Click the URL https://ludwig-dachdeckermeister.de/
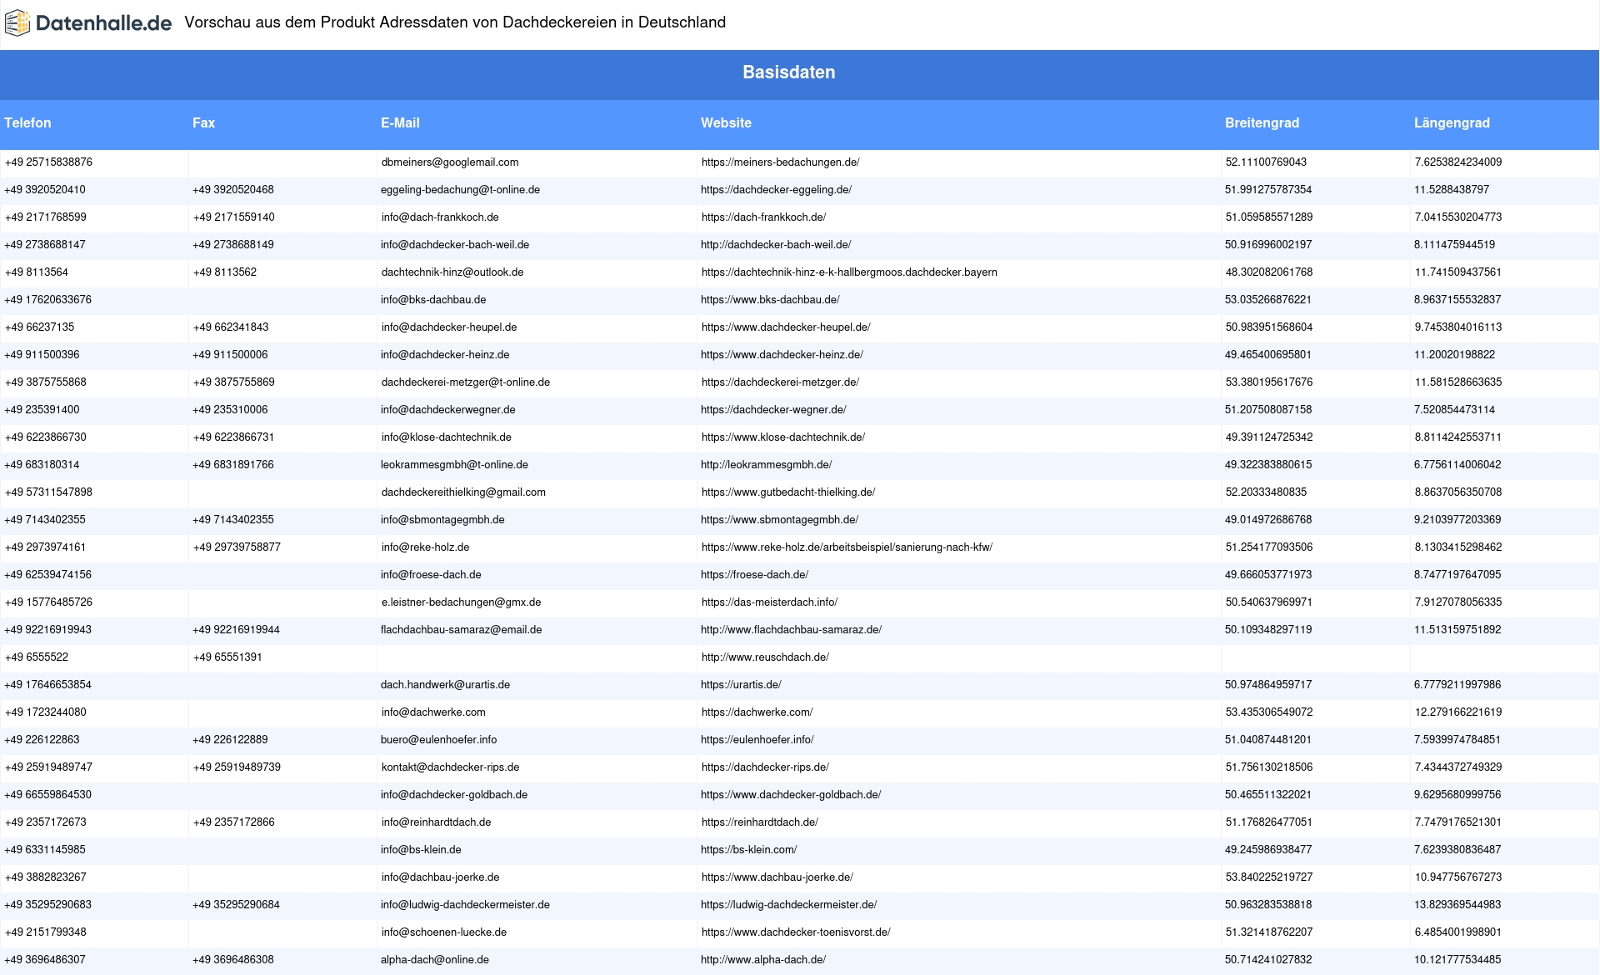Image resolution: width=1600 pixels, height=975 pixels. [788, 905]
